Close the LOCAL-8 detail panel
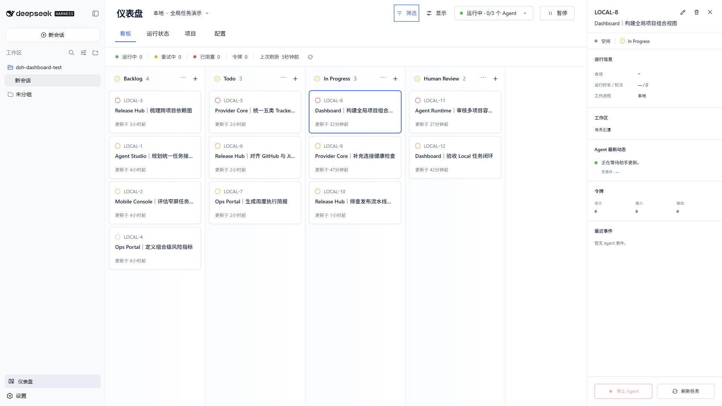This screenshot has width=722, height=406. pos(710,12)
